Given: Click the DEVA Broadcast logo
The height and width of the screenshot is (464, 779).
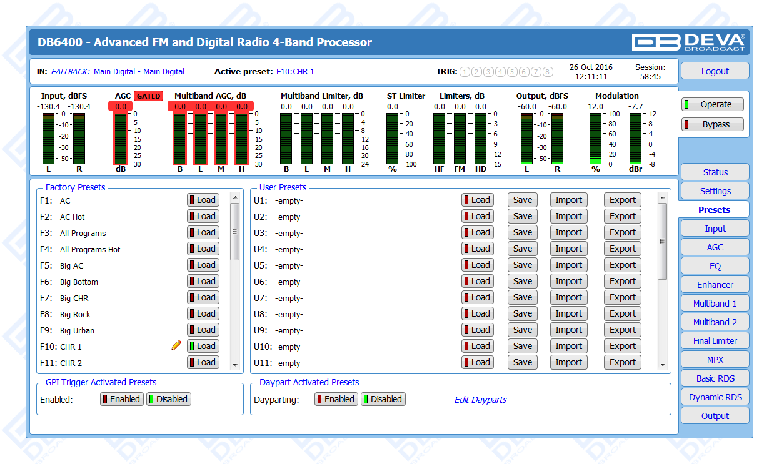Looking at the screenshot, I should pyautogui.click(x=688, y=42).
